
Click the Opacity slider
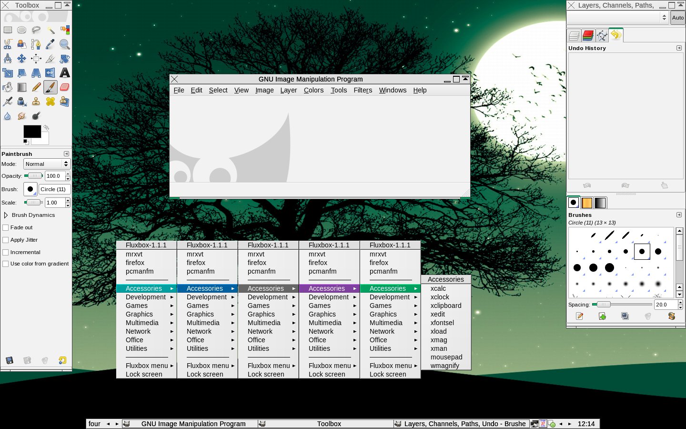(33, 176)
